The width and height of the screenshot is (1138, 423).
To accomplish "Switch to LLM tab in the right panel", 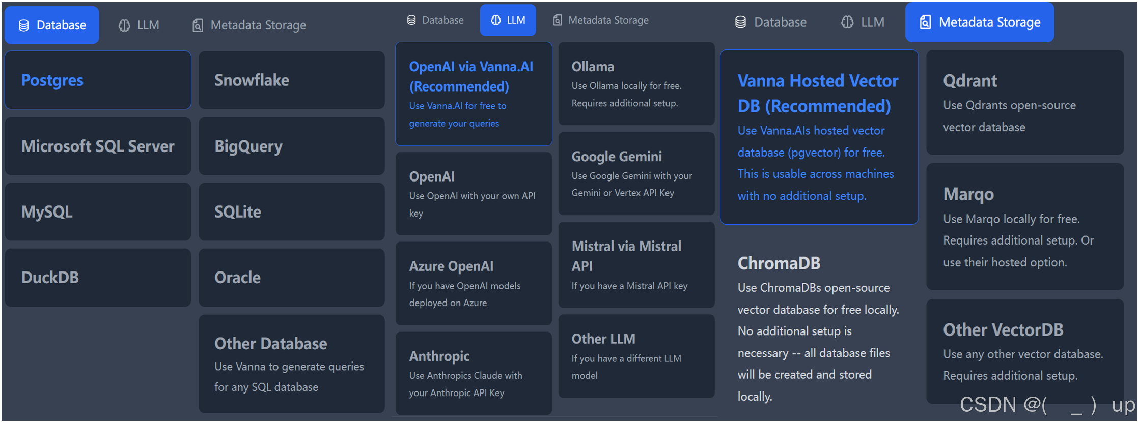I will [x=863, y=22].
